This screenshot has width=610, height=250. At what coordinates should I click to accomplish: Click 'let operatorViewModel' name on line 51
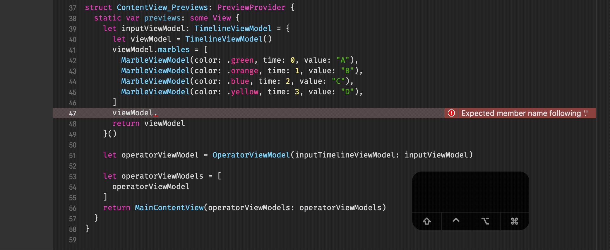[160, 155]
